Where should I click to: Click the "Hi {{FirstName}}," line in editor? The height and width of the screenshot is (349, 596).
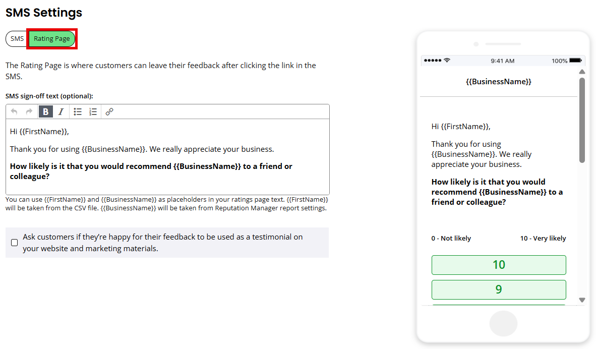(x=39, y=132)
